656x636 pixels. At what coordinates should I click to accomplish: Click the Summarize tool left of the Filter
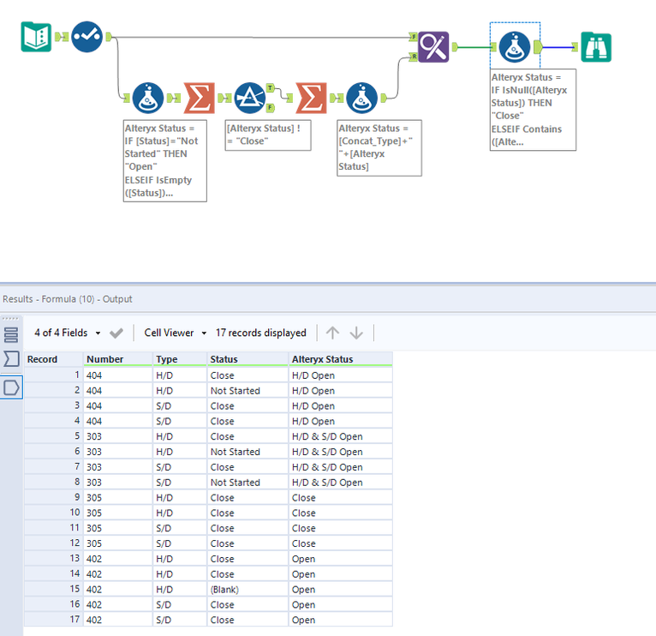click(x=200, y=99)
